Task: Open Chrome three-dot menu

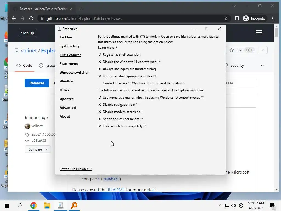Action: coord(273,18)
